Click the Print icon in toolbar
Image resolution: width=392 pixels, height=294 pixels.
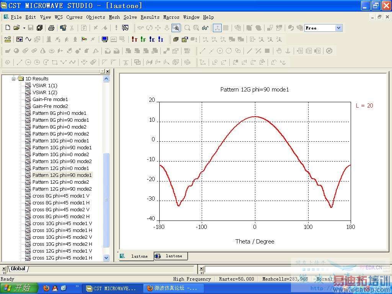(51, 28)
